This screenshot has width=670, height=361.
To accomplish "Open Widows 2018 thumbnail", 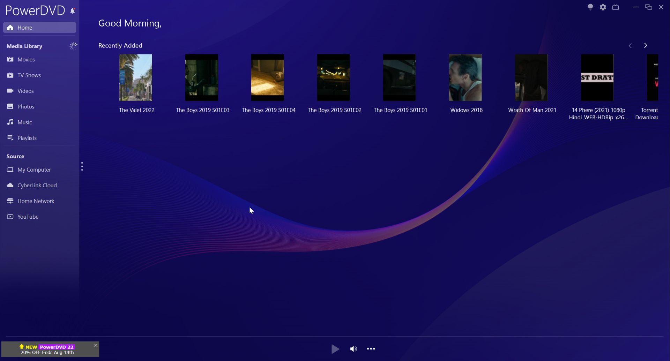I will click(466, 77).
